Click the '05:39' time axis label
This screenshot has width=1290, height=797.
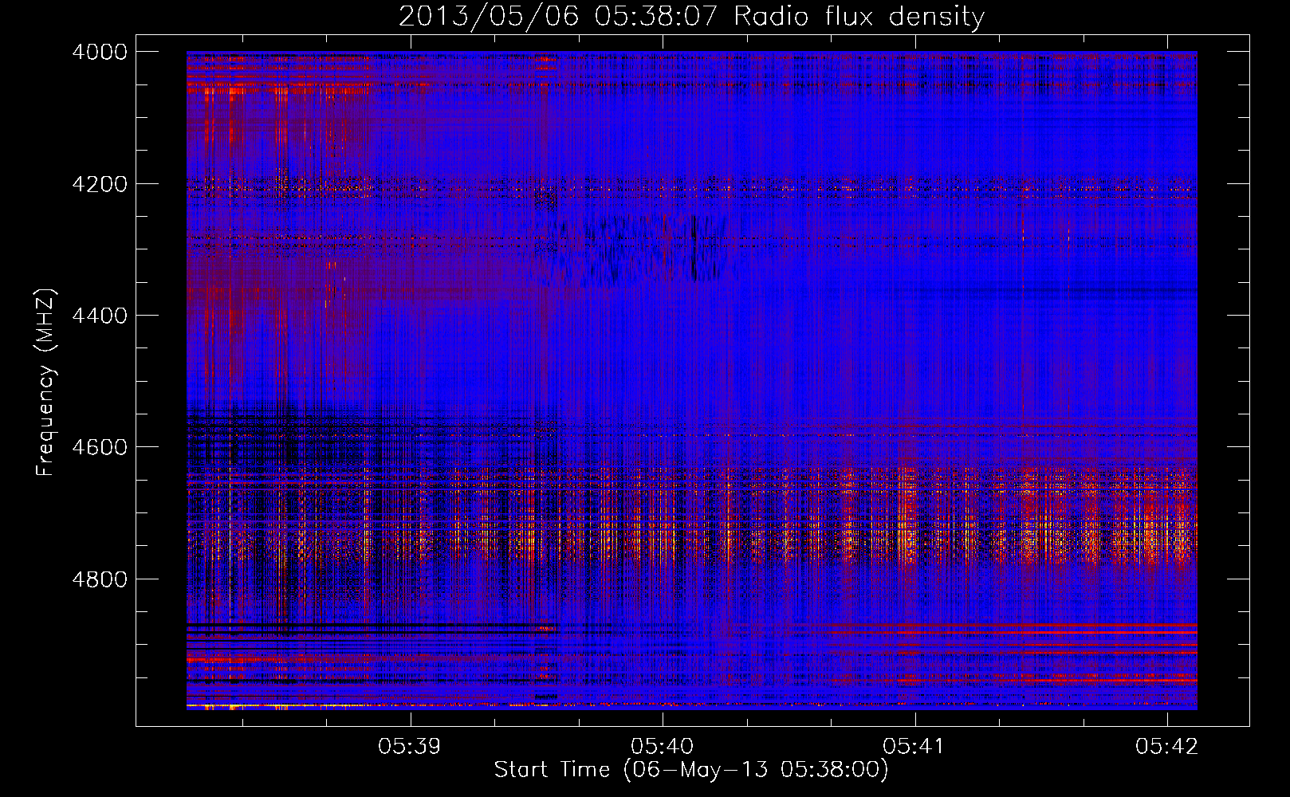click(x=410, y=747)
